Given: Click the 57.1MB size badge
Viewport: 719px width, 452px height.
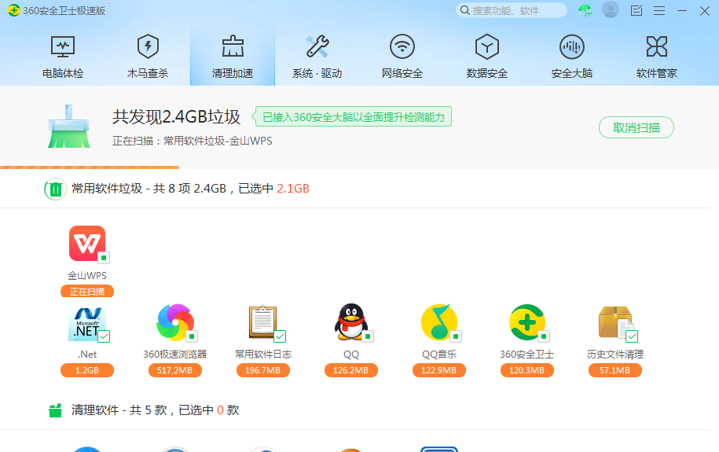Looking at the screenshot, I should click(x=615, y=370).
